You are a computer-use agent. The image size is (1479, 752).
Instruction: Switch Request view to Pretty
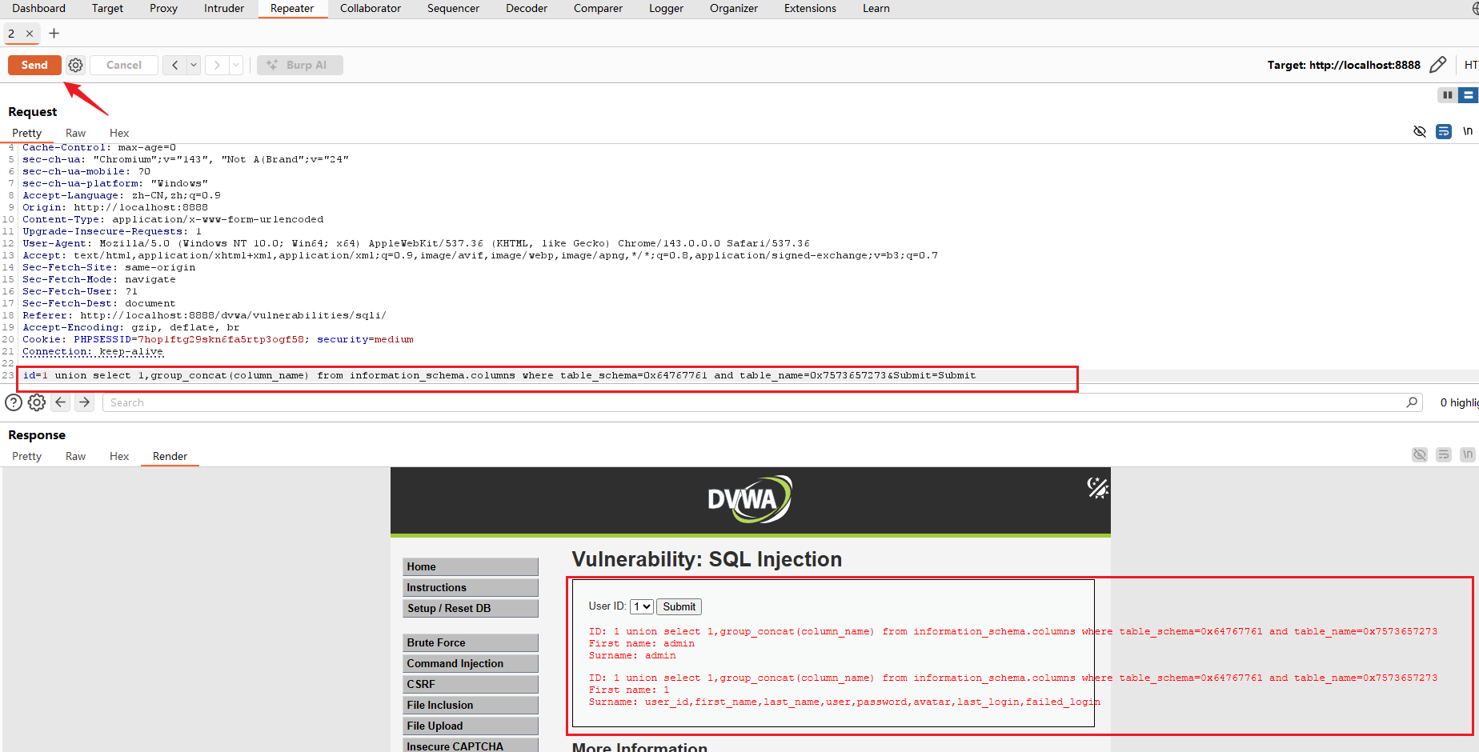click(26, 133)
